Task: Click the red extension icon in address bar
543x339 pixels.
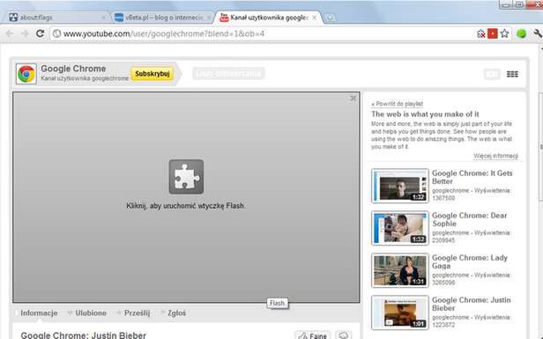Action: (493, 33)
